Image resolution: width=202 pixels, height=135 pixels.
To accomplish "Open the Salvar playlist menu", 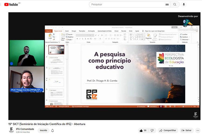I will [186, 130].
